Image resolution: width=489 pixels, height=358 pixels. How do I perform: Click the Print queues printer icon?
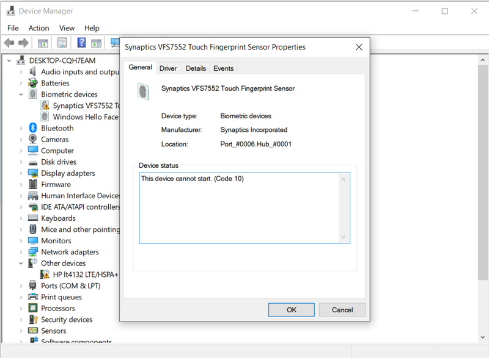tap(33, 297)
